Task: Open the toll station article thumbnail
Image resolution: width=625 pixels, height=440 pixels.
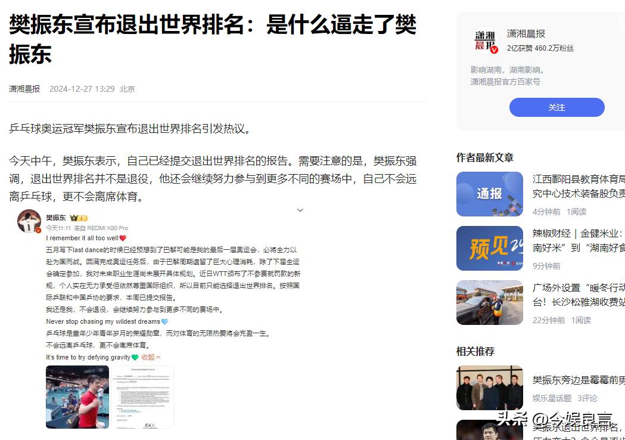Action: (490, 302)
